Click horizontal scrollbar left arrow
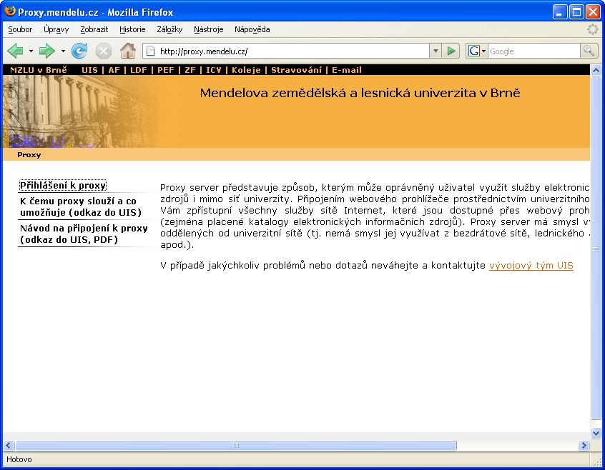 point(9,445)
